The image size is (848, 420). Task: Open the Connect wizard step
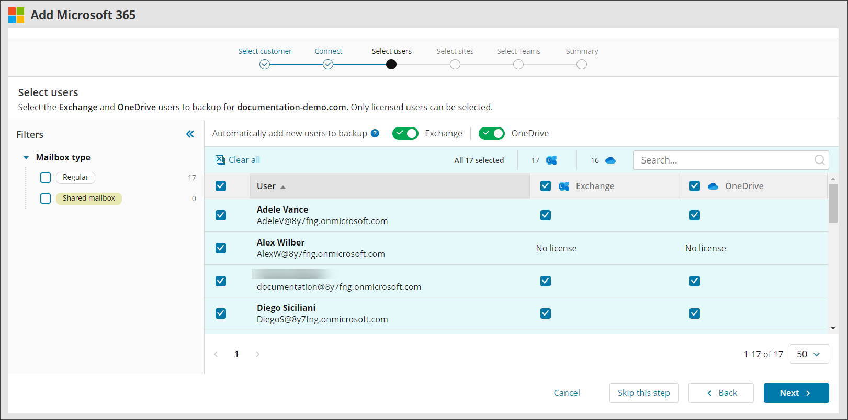328,64
